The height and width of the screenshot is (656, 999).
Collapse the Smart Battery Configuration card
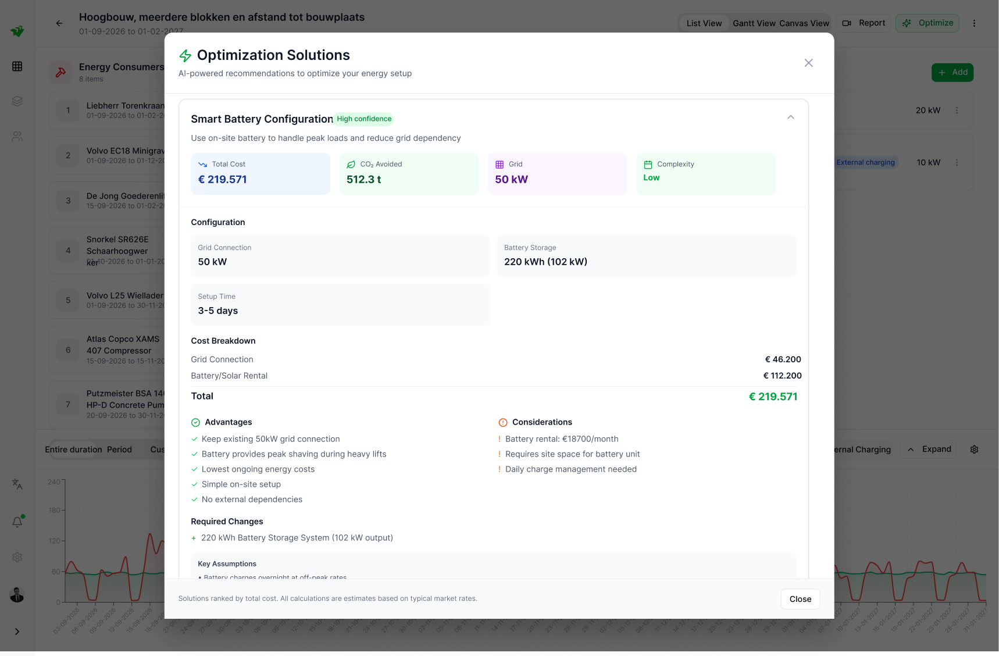click(790, 117)
